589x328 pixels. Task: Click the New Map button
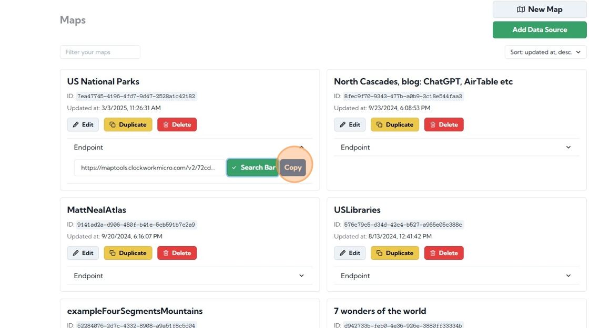(x=539, y=9)
